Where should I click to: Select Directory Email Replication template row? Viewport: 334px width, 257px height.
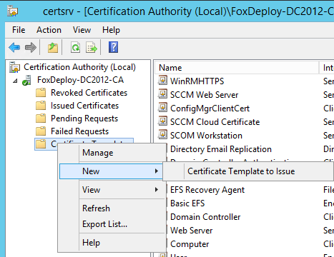[221, 149]
